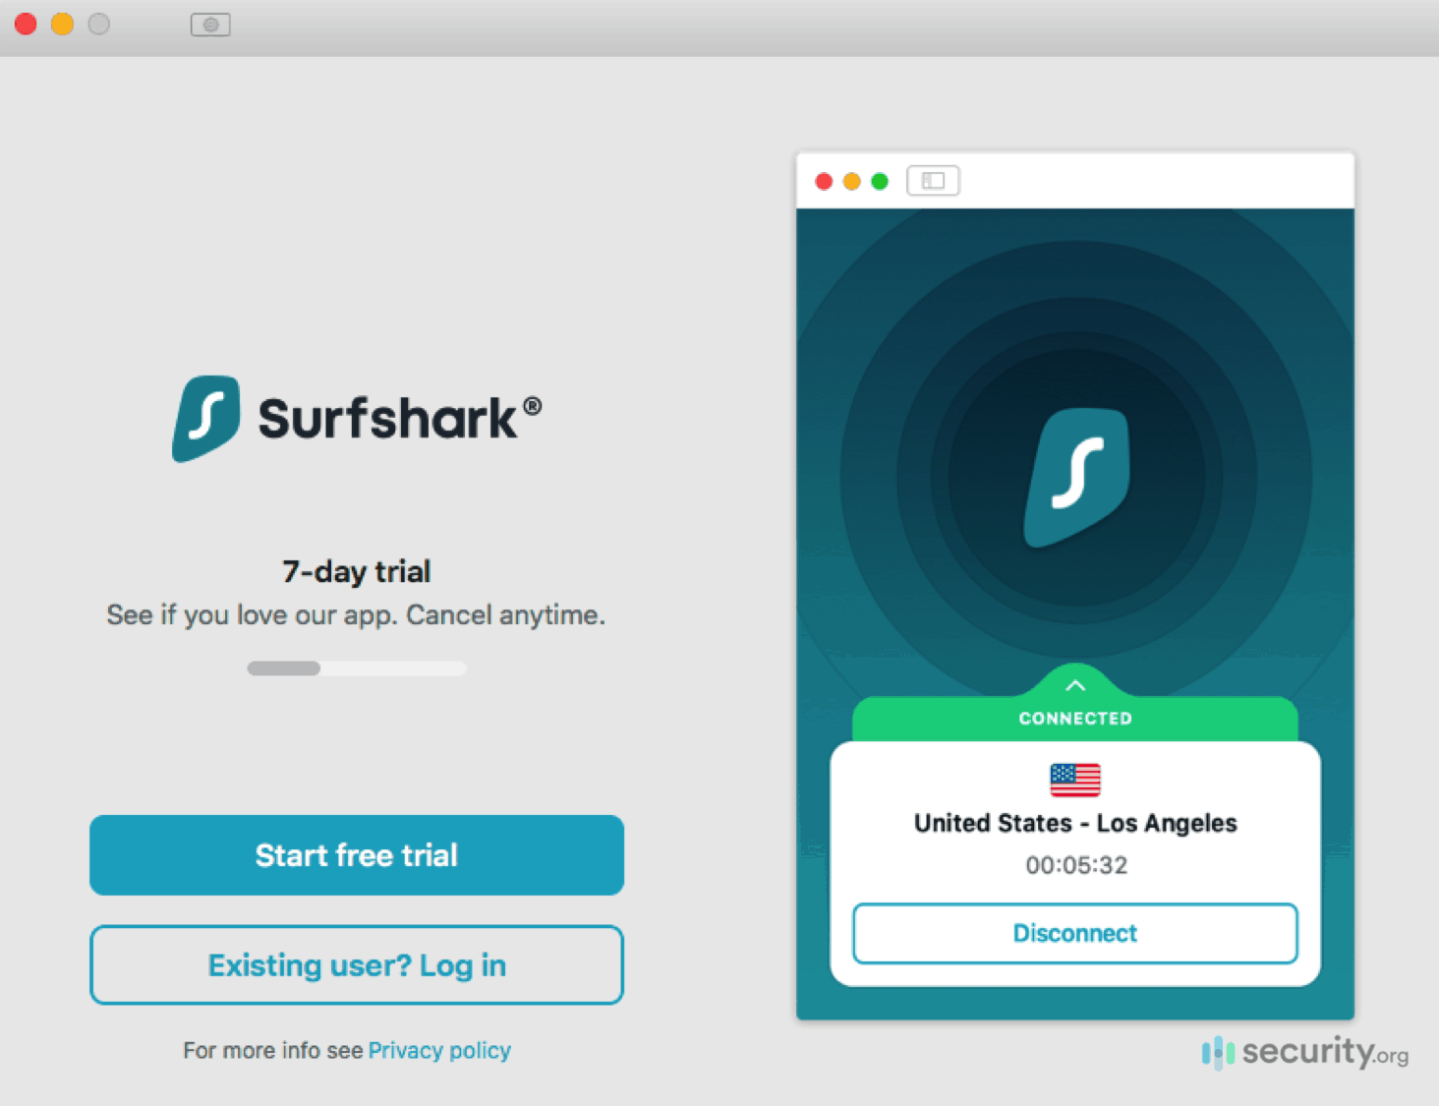
Task: Click the Cancel anytime subtitle text
Action: point(356,614)
